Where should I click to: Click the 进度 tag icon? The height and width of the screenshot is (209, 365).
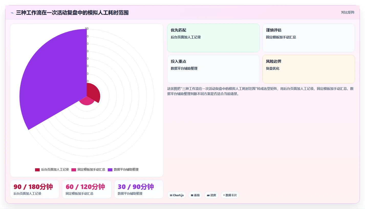click(x=208, y=195)
